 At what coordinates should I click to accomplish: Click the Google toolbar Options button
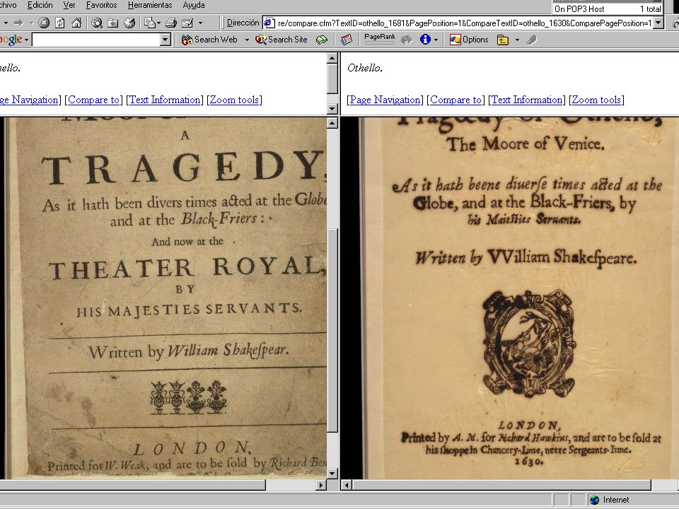[x=469, y=40]
